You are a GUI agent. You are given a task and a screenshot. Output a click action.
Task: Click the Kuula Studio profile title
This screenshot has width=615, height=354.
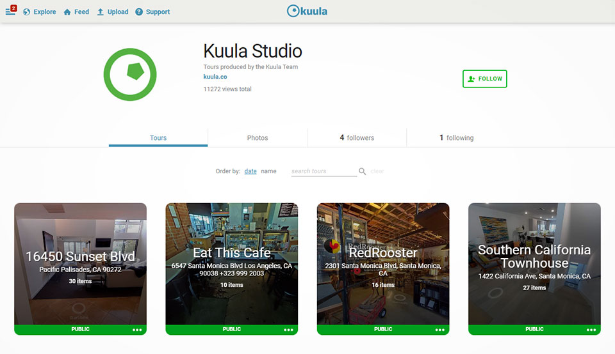[x=252, y=51]
